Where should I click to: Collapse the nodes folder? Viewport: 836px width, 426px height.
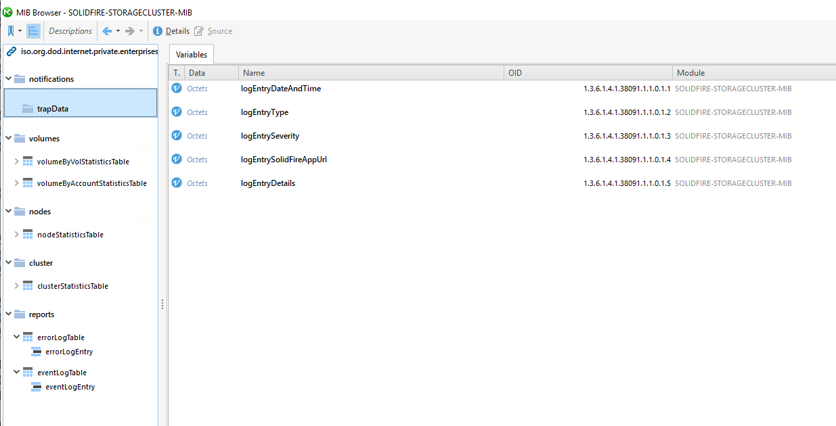8,212
